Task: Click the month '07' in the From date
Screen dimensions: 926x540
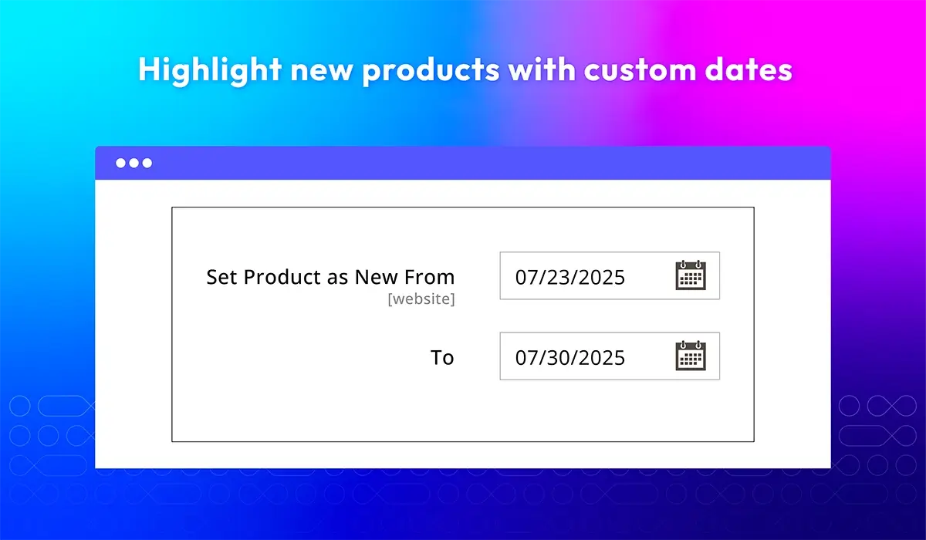Action: point(526,278)
